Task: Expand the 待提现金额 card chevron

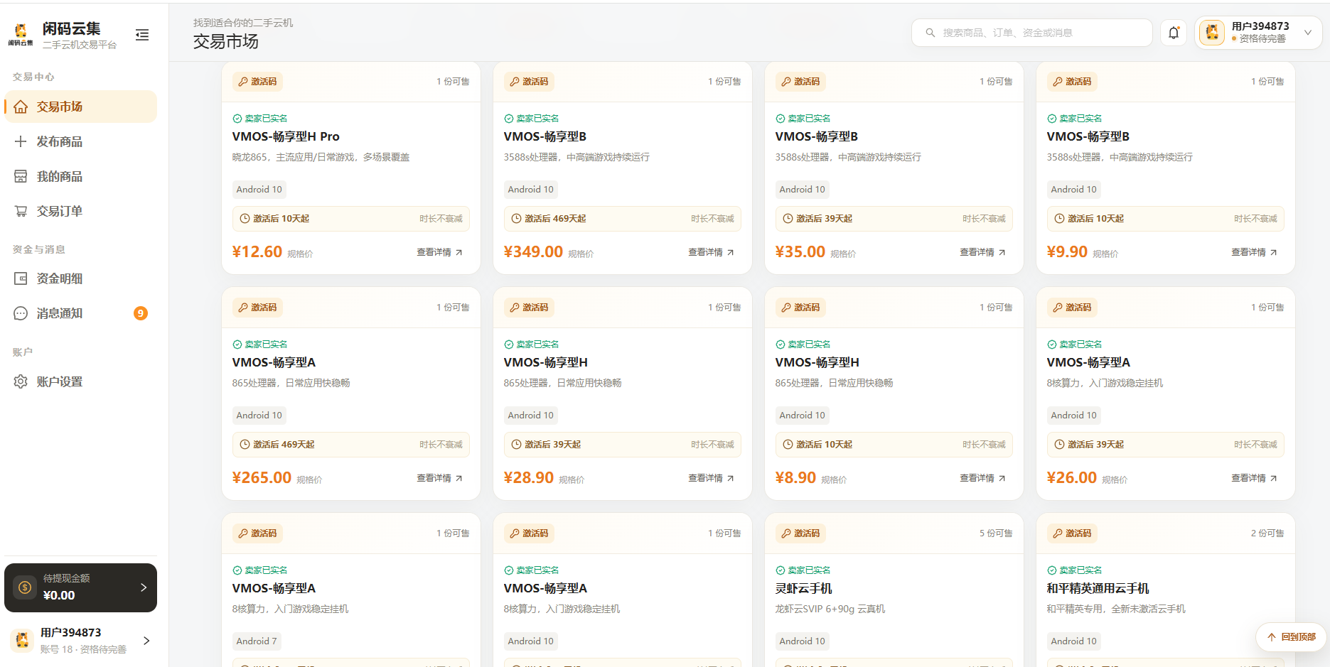Action: [x=144, y=587]
